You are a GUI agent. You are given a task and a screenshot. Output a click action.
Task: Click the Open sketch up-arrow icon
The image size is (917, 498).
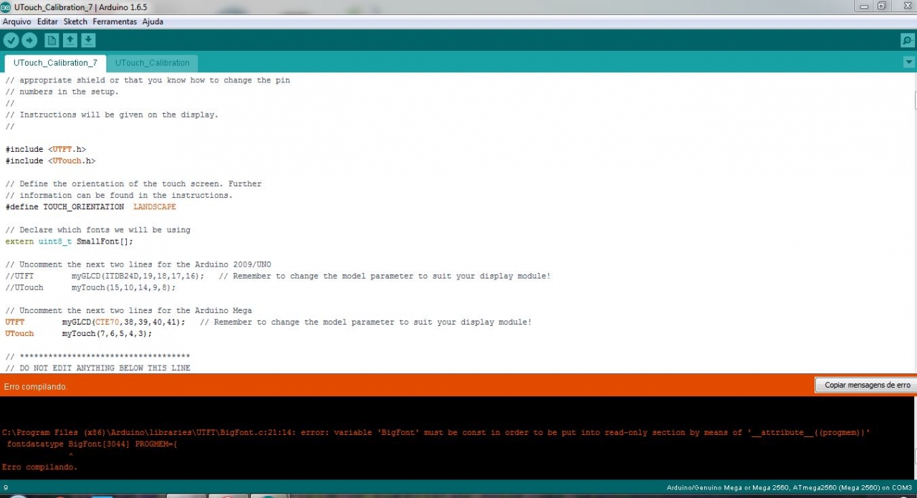[70, 41]
